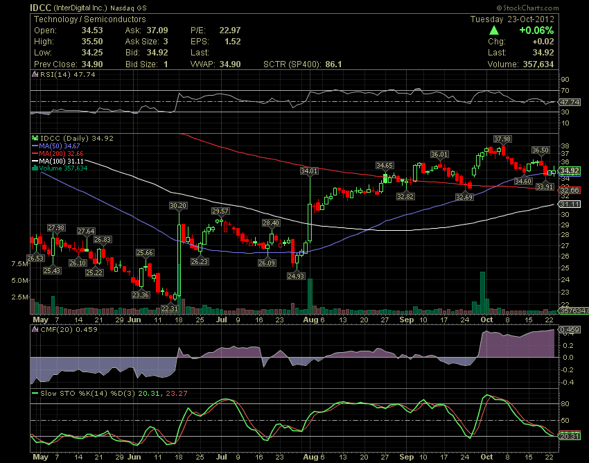The width and height of the screenshot is (589, 463).
Task: Click the copyright icon beside StockCharts.com
Action: (x=499, y=8)
